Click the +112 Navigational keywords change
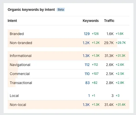The width and height of the screenshot is (136, 115). [x=95, y=65]
